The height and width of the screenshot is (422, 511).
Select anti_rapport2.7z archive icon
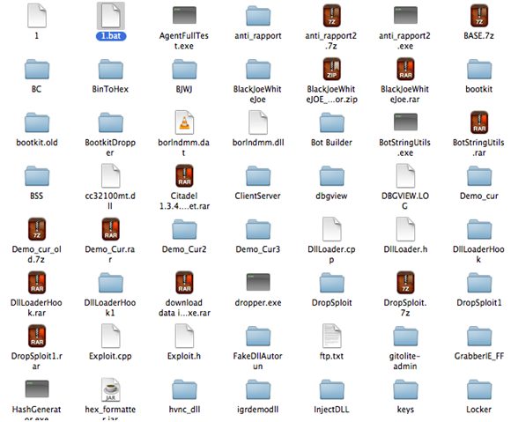tap(332, 15)
